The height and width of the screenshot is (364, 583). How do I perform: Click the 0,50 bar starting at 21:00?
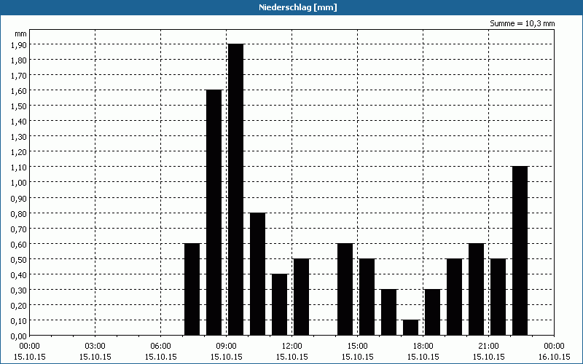tap(498, 297)
